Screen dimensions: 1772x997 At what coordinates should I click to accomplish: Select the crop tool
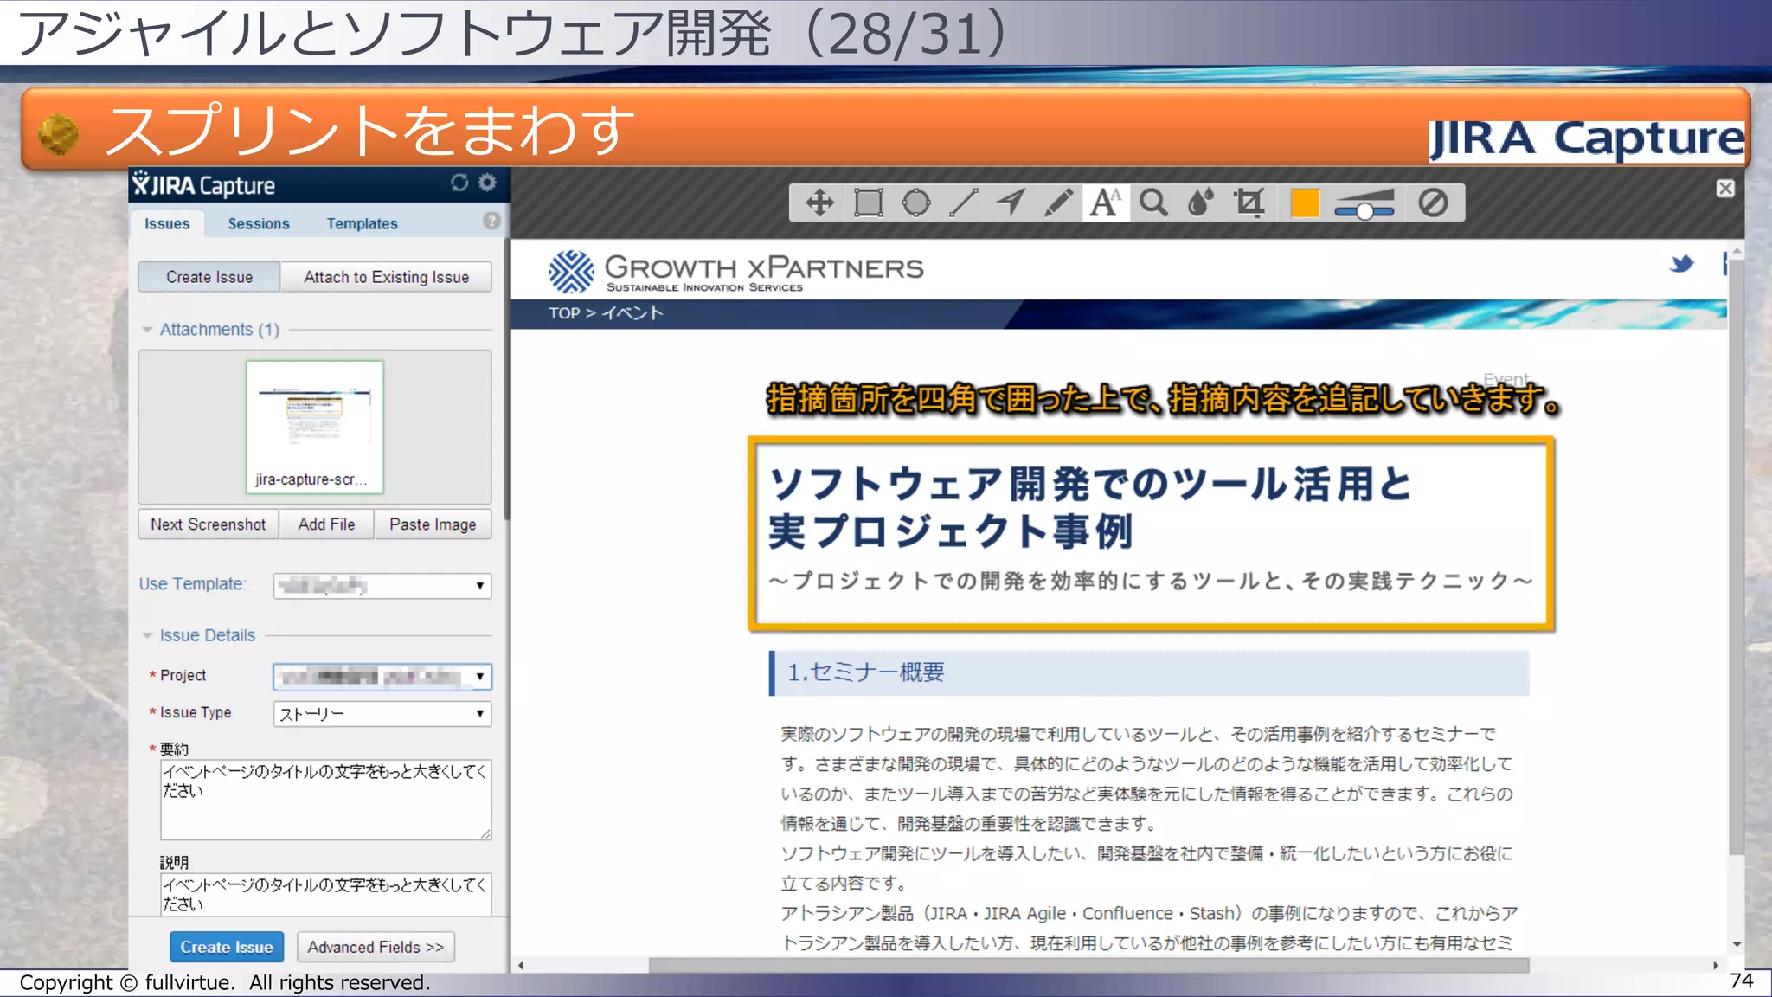click(x=1249, y=203)
